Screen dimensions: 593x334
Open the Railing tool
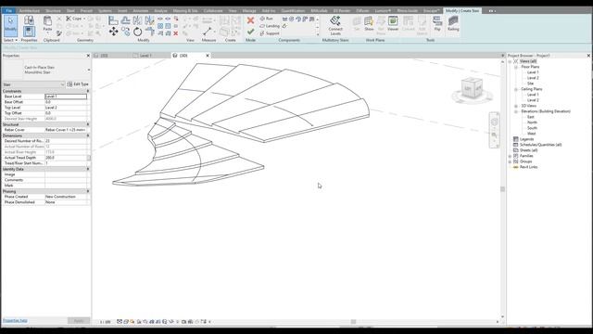(453, 24)
